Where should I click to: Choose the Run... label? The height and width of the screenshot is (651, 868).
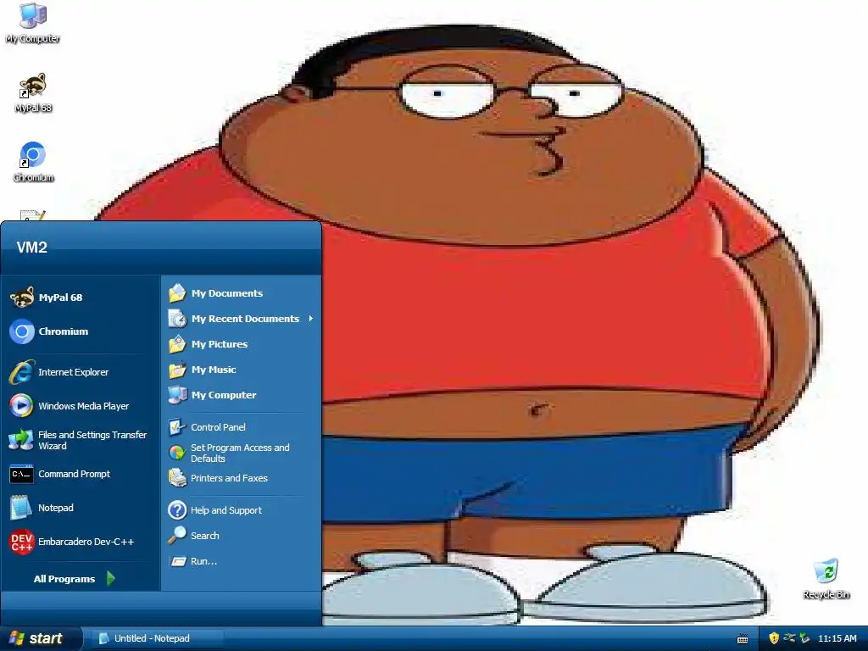(x=203, y=561)
